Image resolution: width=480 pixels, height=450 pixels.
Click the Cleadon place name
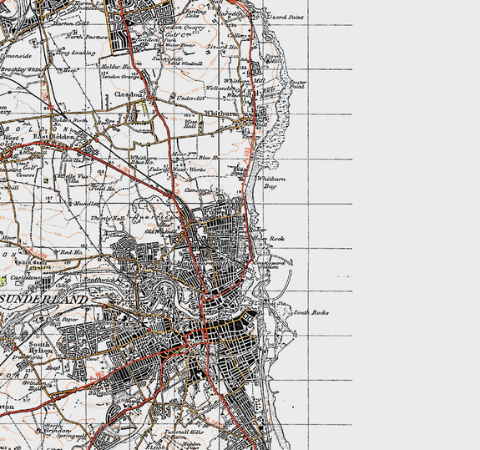tap(128, 94)
